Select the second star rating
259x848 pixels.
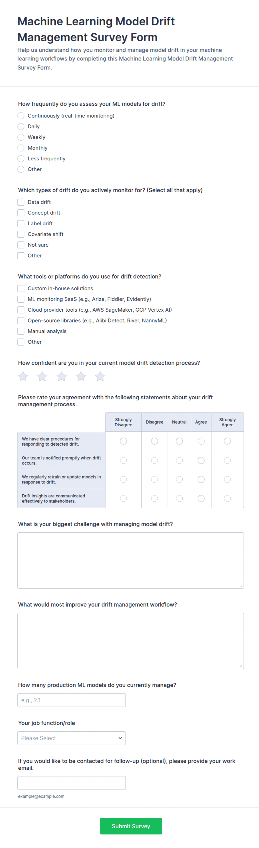[42, 376]
